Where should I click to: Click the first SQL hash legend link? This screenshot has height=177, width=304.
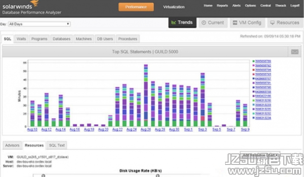[263, 61]
